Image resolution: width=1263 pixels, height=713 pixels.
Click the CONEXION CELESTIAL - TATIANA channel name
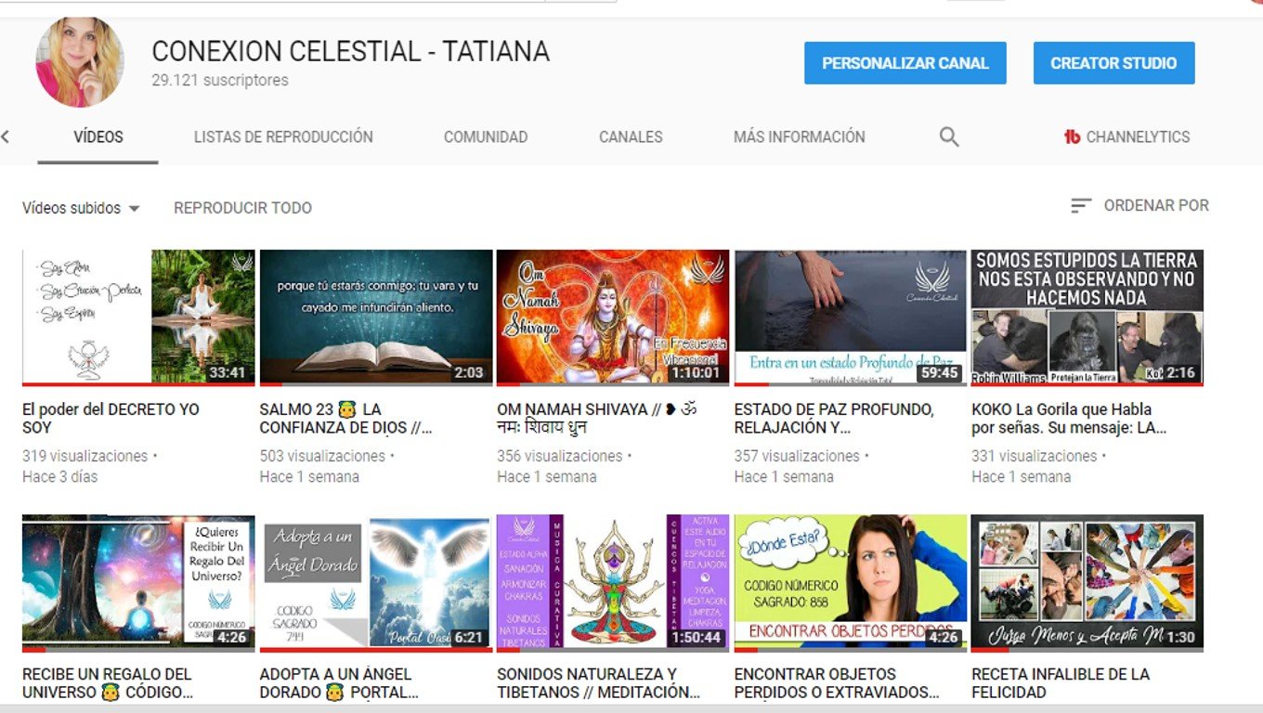pyautogui.click(x=351, y=51)
